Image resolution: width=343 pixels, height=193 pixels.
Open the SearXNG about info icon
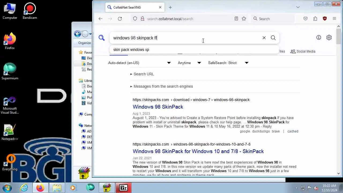319,38
